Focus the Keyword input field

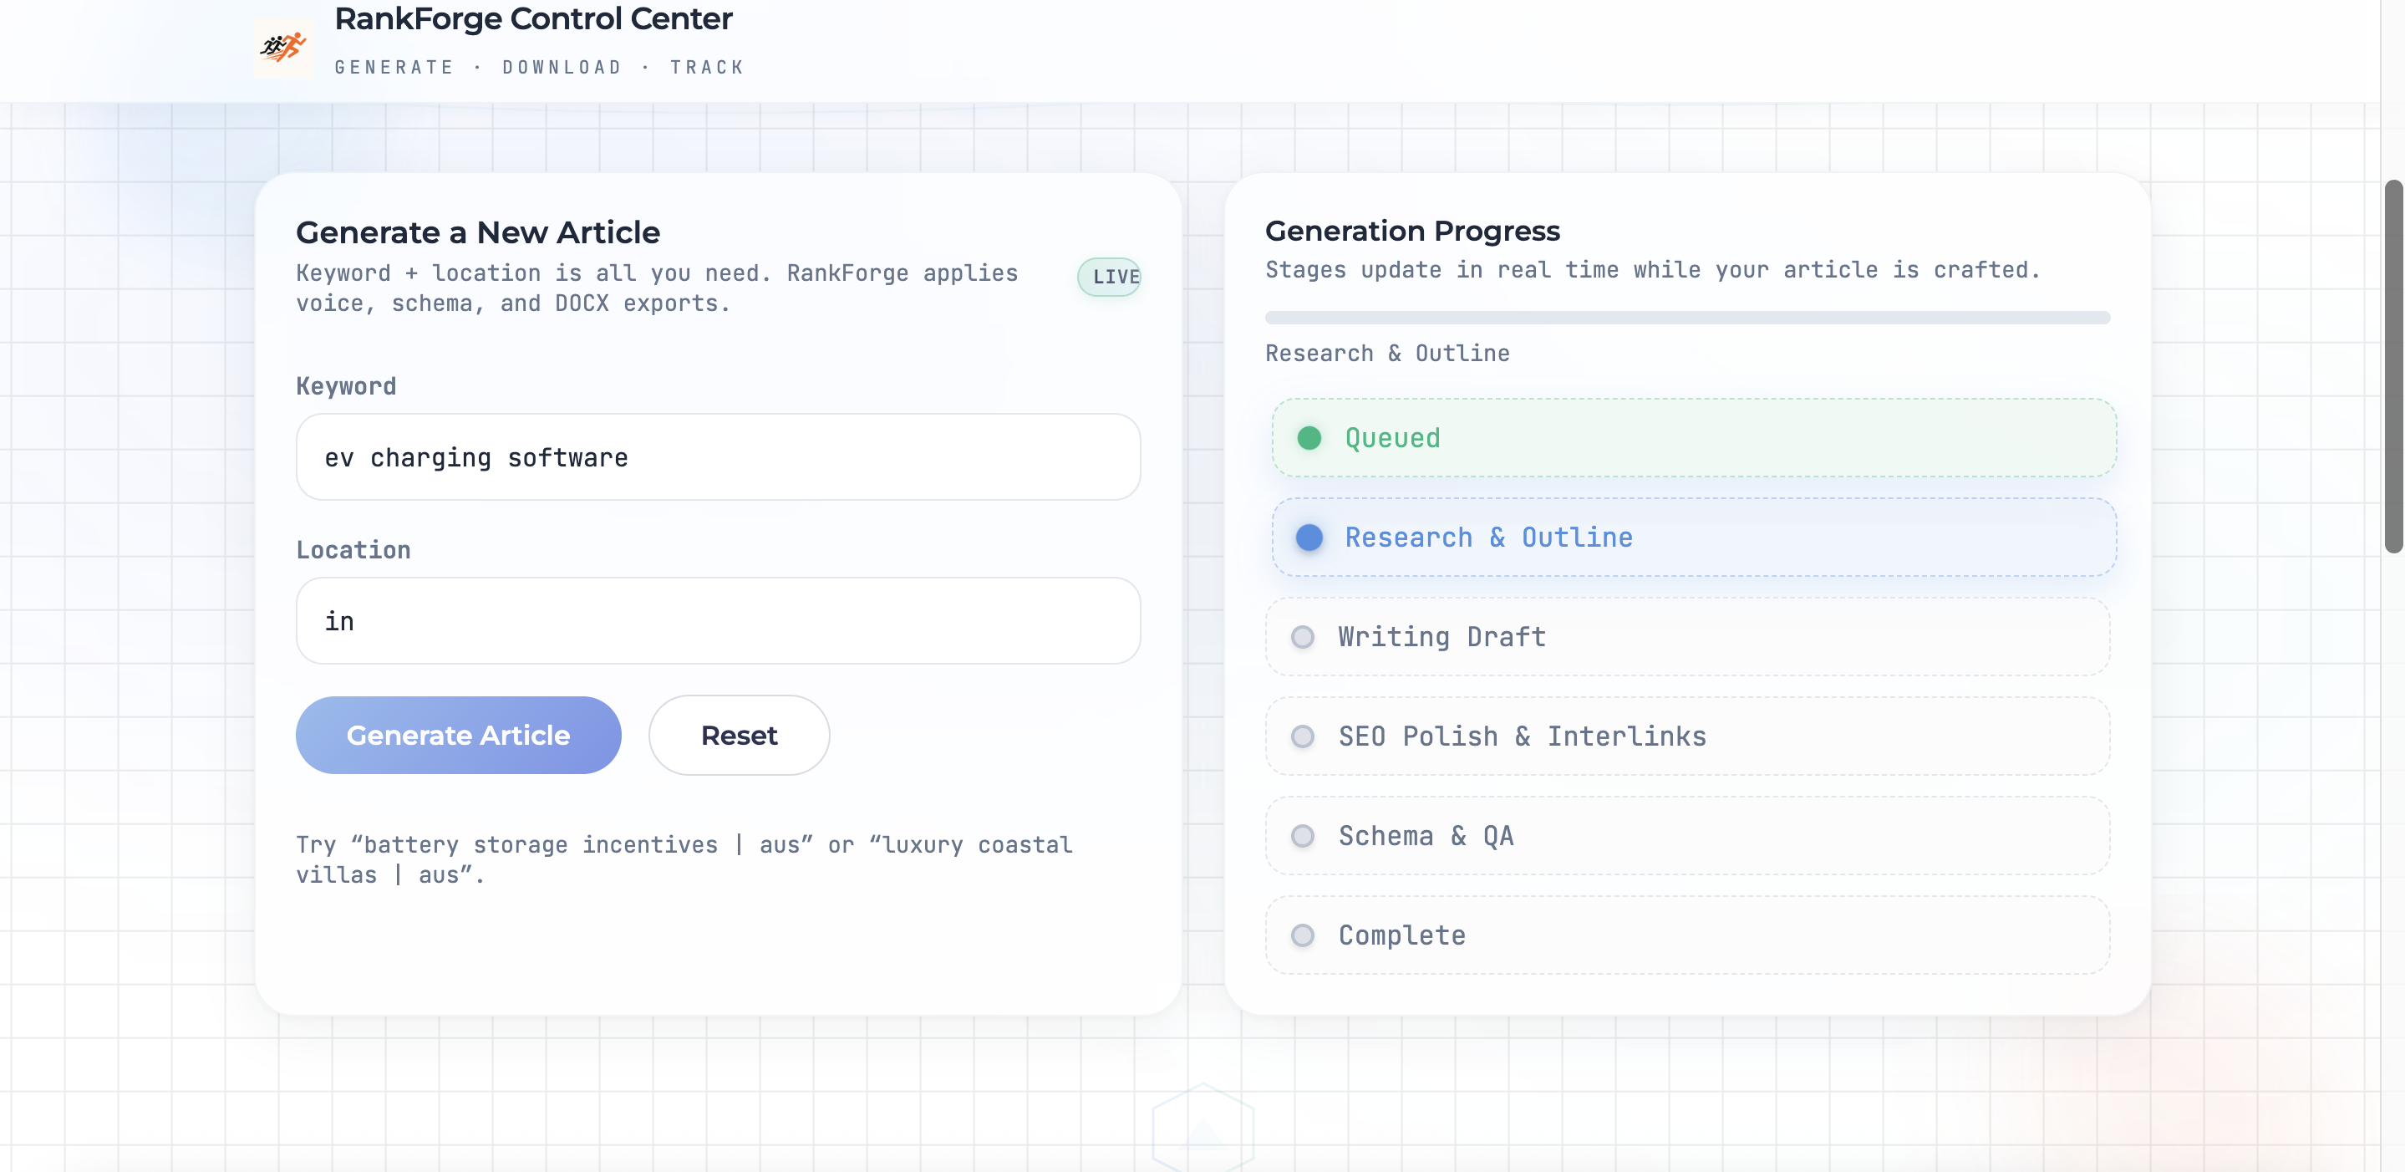pyautogui.click(x=717, y=457)
